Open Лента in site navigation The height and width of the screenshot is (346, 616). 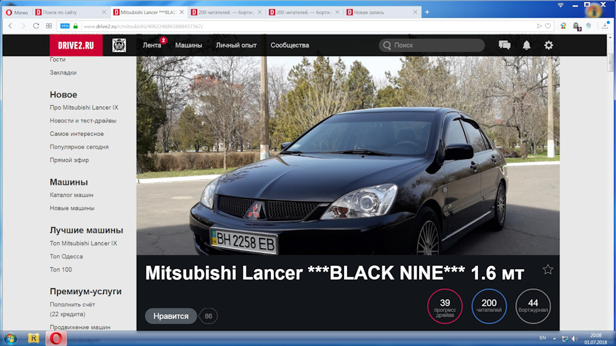pyautogui.click(x=151, y=45)
